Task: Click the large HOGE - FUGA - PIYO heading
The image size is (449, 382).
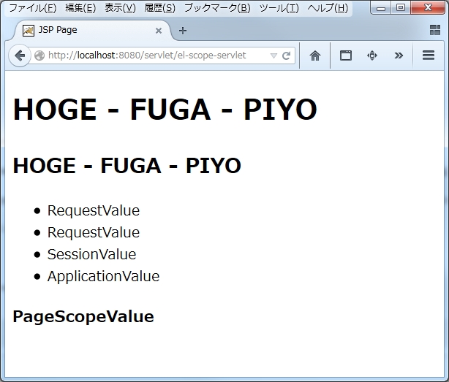Action: (x=165, y=110)
